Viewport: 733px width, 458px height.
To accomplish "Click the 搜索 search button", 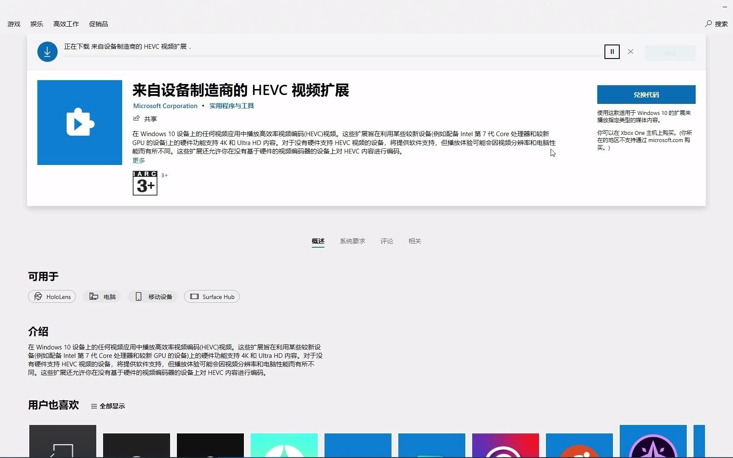I will point(716,24).
